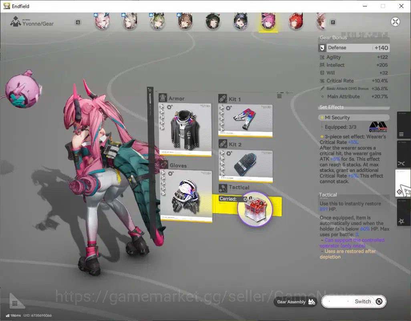
Task: Select the last partially visible operator portrait
Action: pos(321,21)
